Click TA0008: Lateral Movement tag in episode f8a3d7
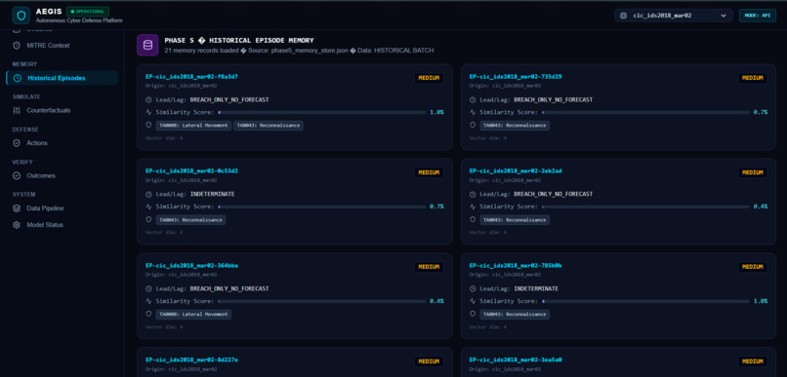The image size is (787, 377). coord(193,126)
